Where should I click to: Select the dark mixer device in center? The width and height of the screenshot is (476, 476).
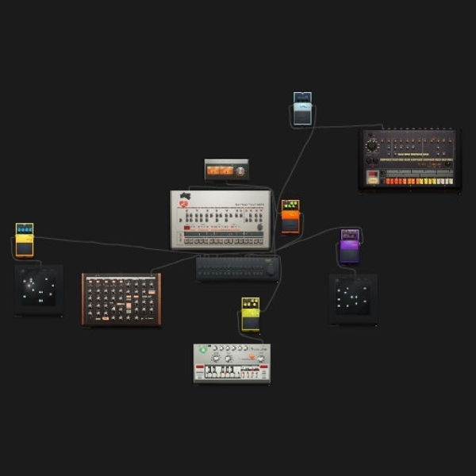(x=238, y=269)
